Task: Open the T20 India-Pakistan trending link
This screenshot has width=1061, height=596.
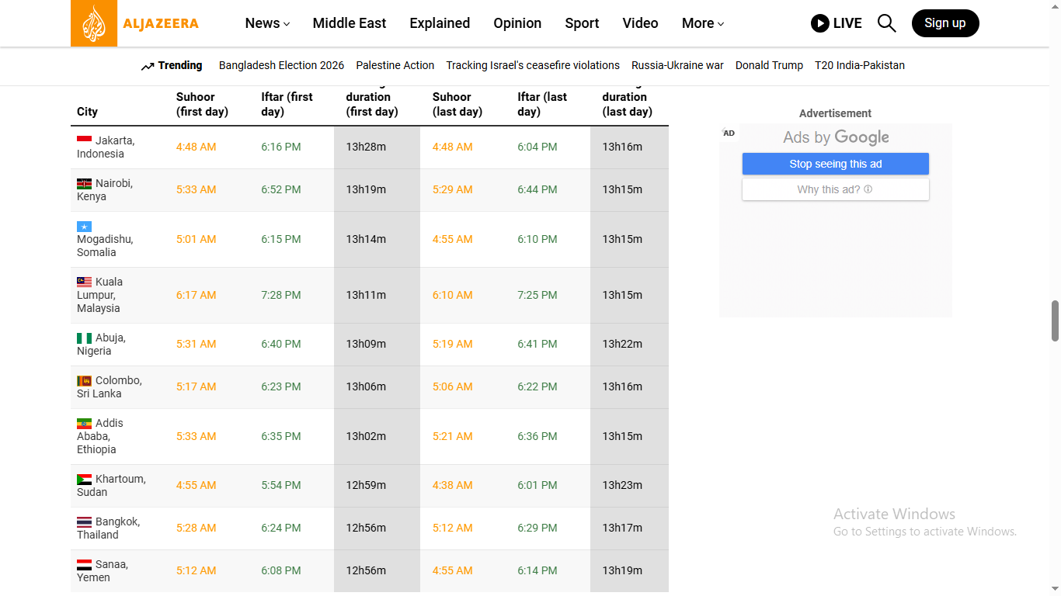Action: pyautogui.click(x=859, y=65)
